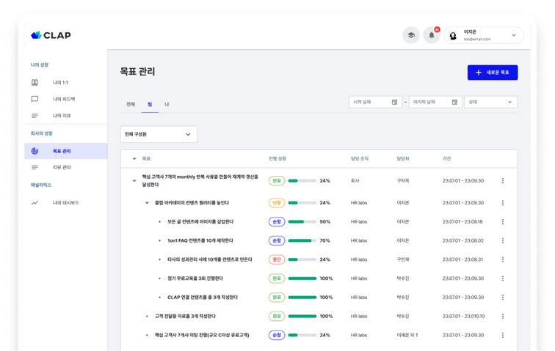Select goal CLAP 연결 컨텐츠를 총 3개 작성한다
Screen dimensions: 555x351
click(x=203, y=298)
